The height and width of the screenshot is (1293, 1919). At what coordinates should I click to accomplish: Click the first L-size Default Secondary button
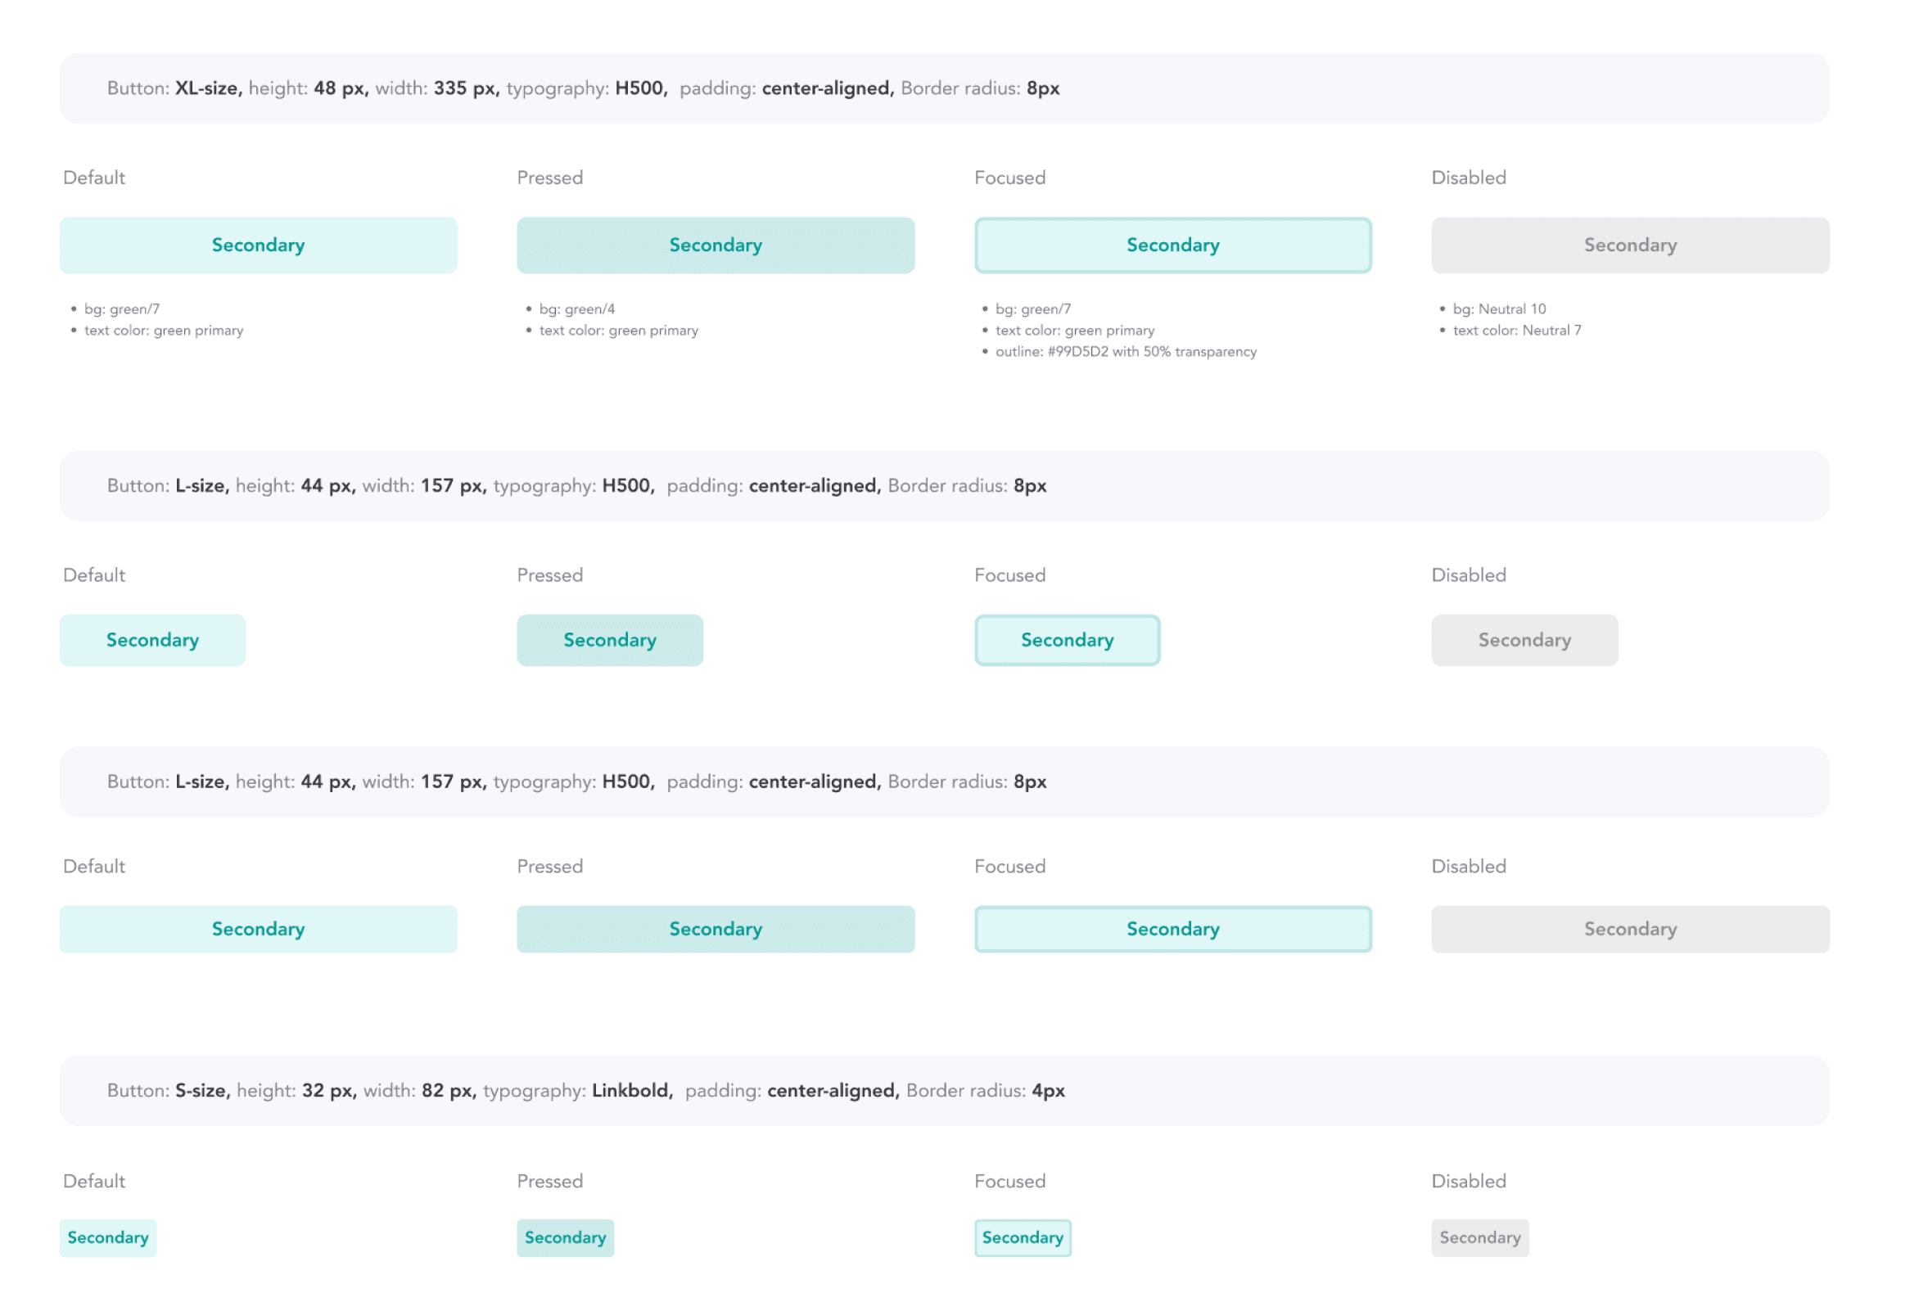[x=152, y=640]
